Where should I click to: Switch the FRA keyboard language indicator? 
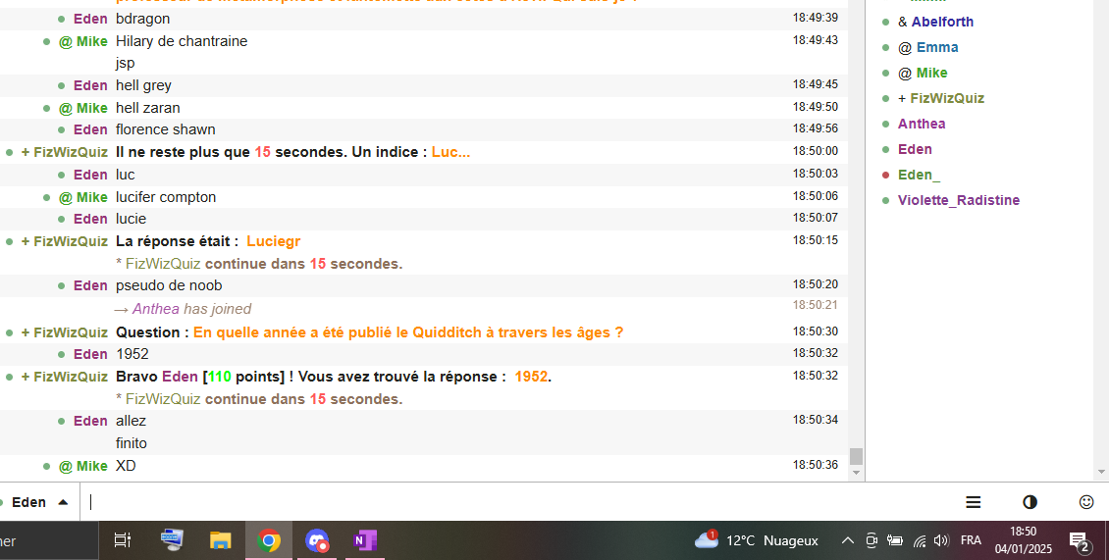(x=971, y=541)
